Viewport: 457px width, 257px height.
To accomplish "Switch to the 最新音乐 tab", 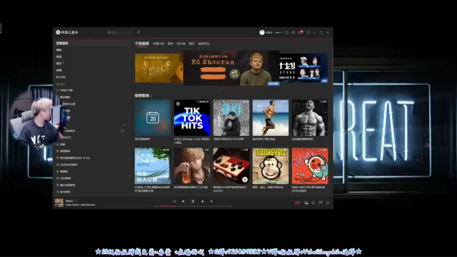I will [x=204, y=44].
